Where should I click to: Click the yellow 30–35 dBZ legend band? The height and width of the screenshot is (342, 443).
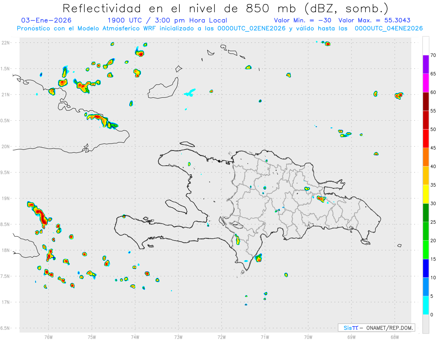[426, 194]
